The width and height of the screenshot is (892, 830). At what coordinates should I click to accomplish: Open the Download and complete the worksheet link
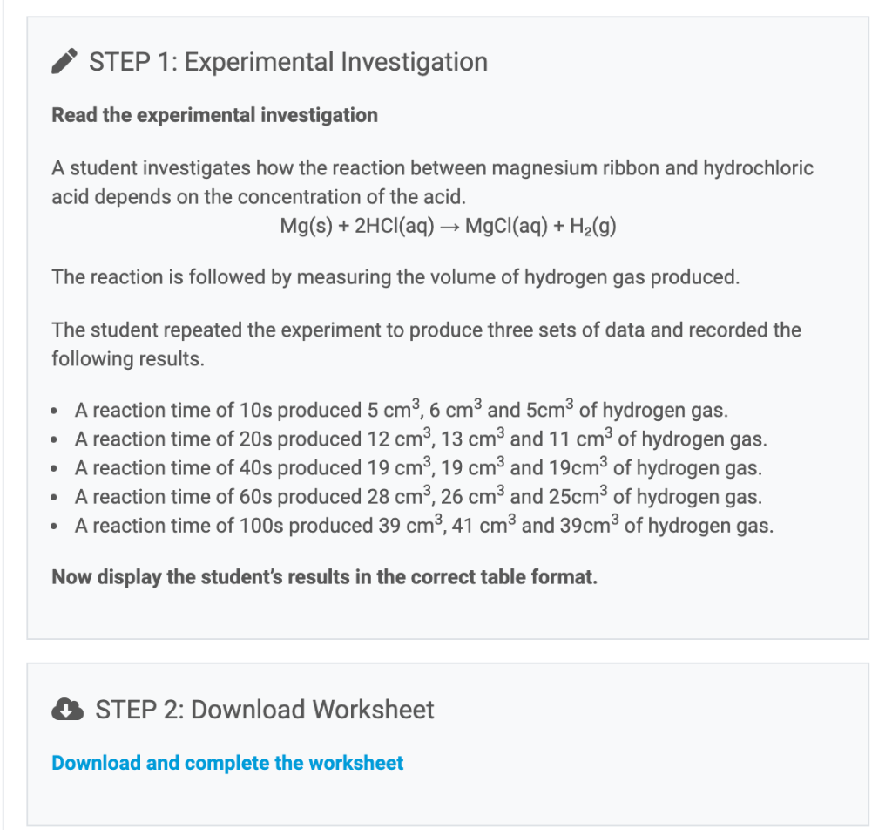(x=227, y=763)
